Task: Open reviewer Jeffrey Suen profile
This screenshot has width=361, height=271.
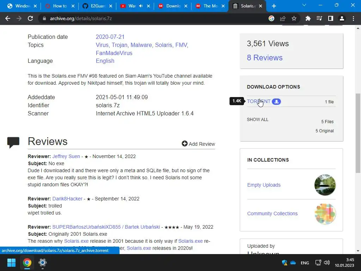Action: click(x=66, y=156)
